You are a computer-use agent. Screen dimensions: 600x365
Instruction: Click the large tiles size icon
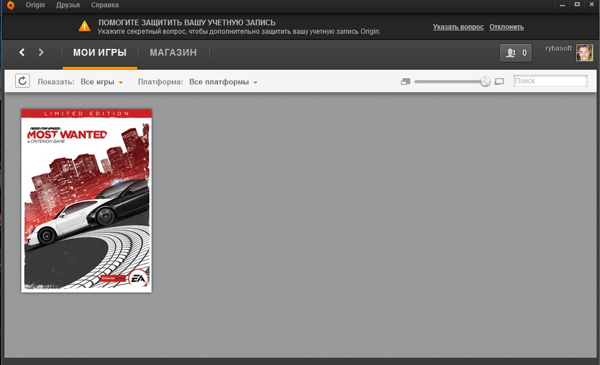[x=499, y=82]
